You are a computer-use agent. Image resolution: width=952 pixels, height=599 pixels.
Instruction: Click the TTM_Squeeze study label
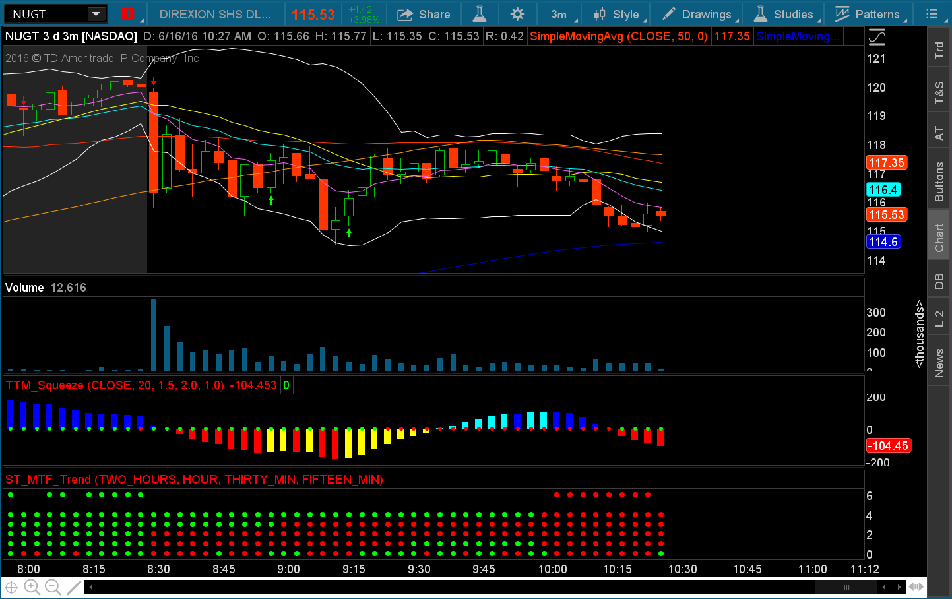[x=115, y=385]
